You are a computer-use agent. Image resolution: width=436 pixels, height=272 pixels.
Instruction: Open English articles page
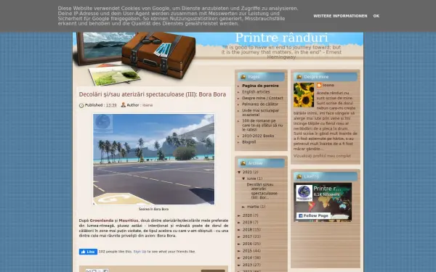click(x=256, y=92)
